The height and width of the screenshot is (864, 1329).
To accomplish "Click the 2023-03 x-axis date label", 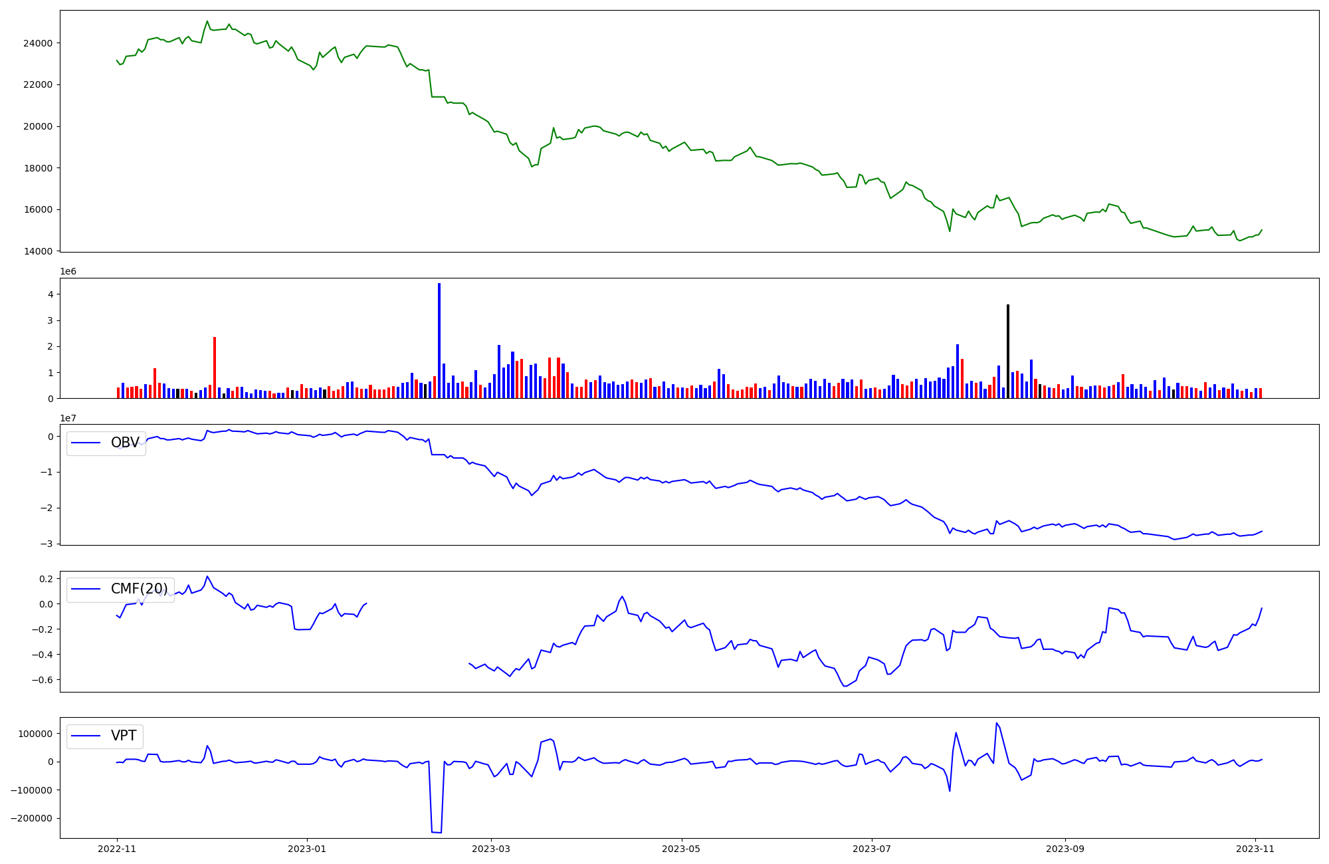I will tap(491, 849).
